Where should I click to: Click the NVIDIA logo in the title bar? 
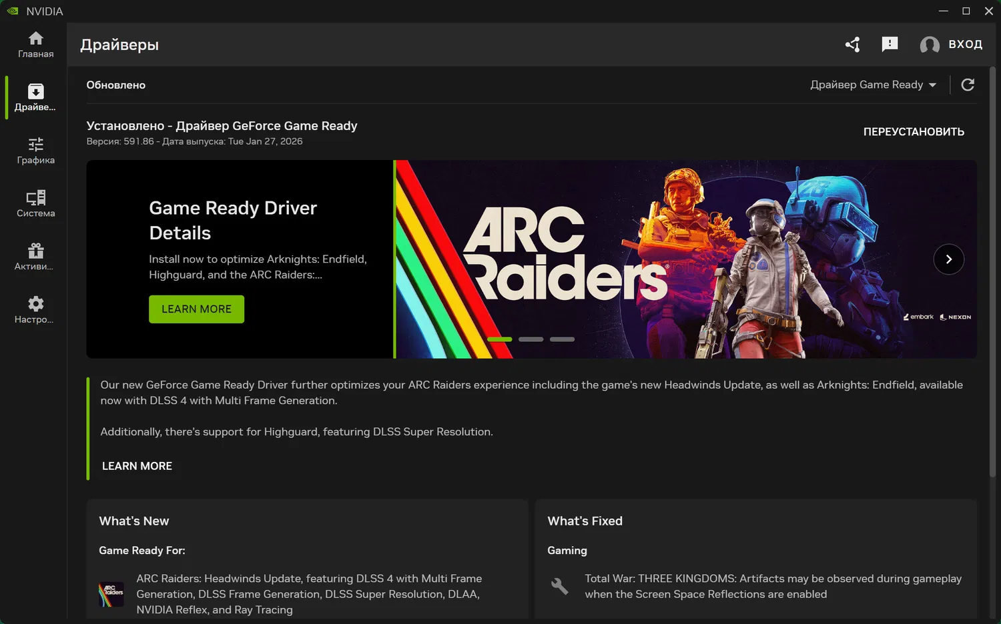pos(11,11)
